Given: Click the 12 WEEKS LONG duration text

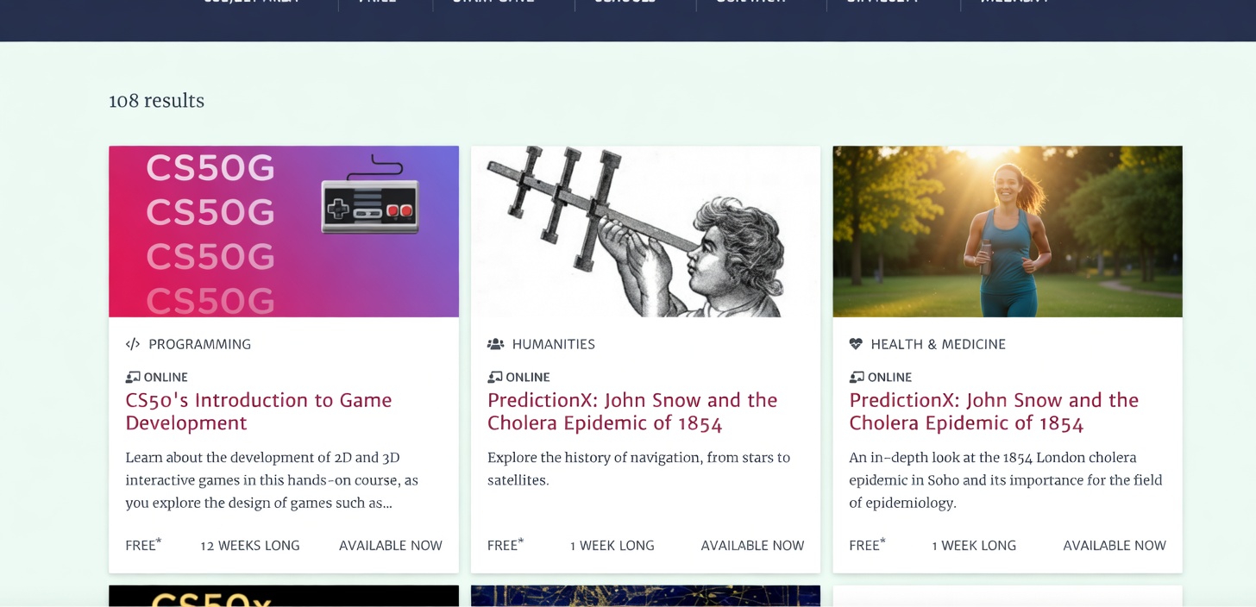Looking at the screenshot, I should [250, 546].
